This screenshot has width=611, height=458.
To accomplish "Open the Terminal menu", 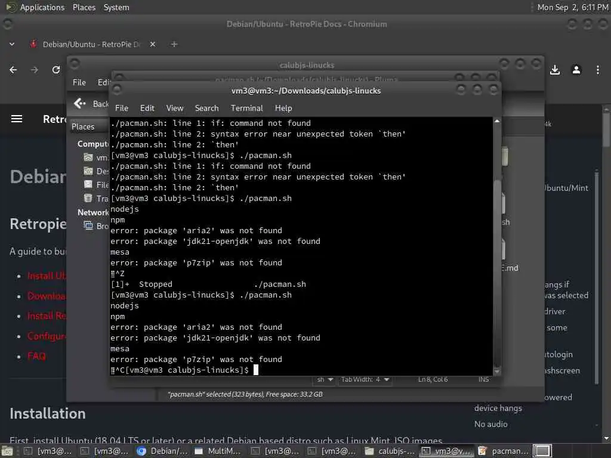I will tap(246, 109).
